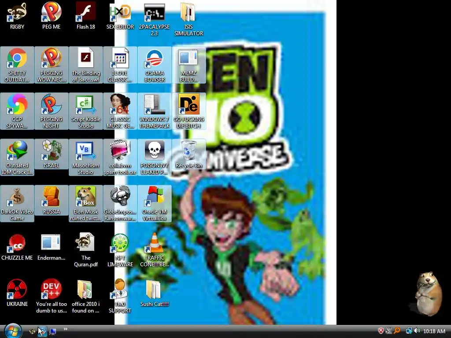The width and height of the screenshot is (451, 338).
Task: Select the Enderman... desktop icon
Action: tap(51, 247)
